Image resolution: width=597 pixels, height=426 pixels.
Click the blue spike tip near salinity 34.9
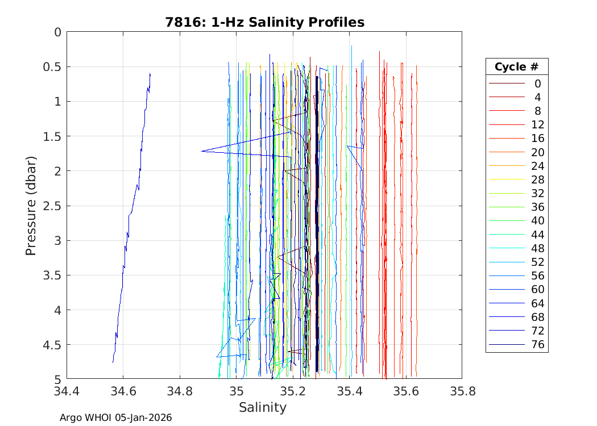[203, 151]
